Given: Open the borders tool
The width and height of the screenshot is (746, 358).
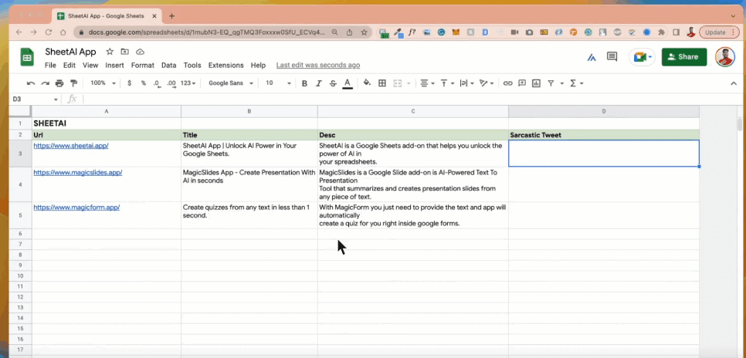Looking at the screenshot, I should (382, 83).
